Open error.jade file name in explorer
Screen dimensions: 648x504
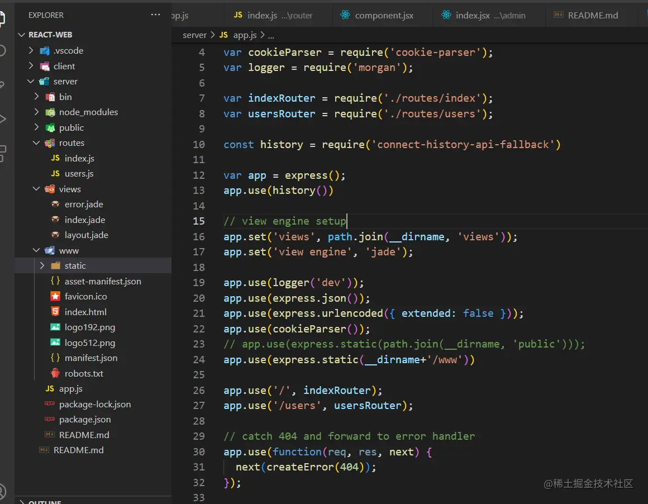tap(84, 205)
